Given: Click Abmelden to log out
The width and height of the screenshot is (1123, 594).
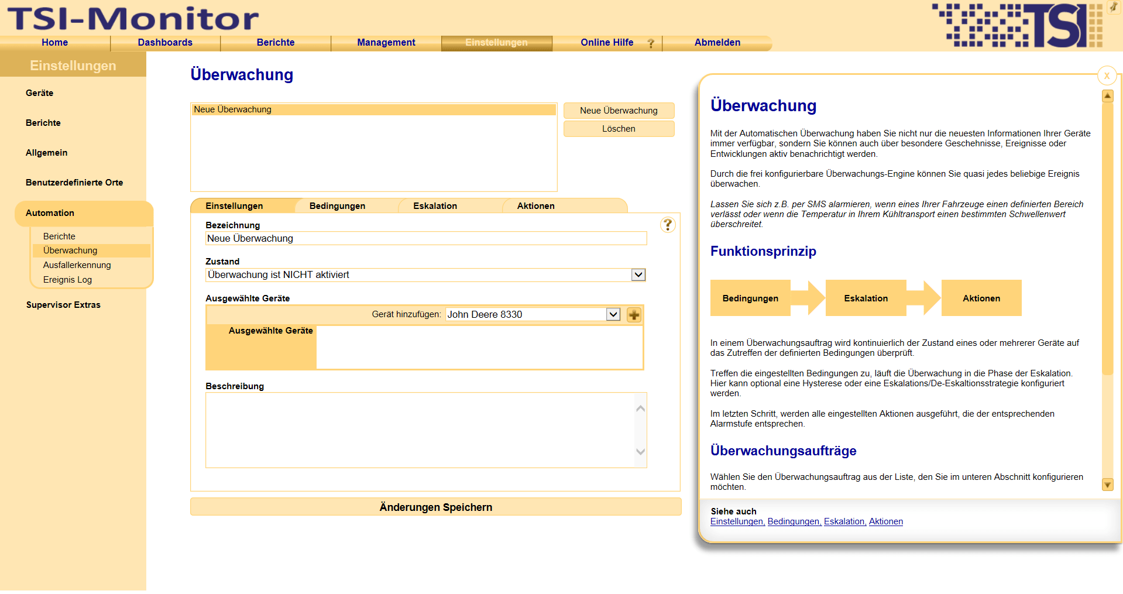Looking at the screenshot, I should click(717, 43).
